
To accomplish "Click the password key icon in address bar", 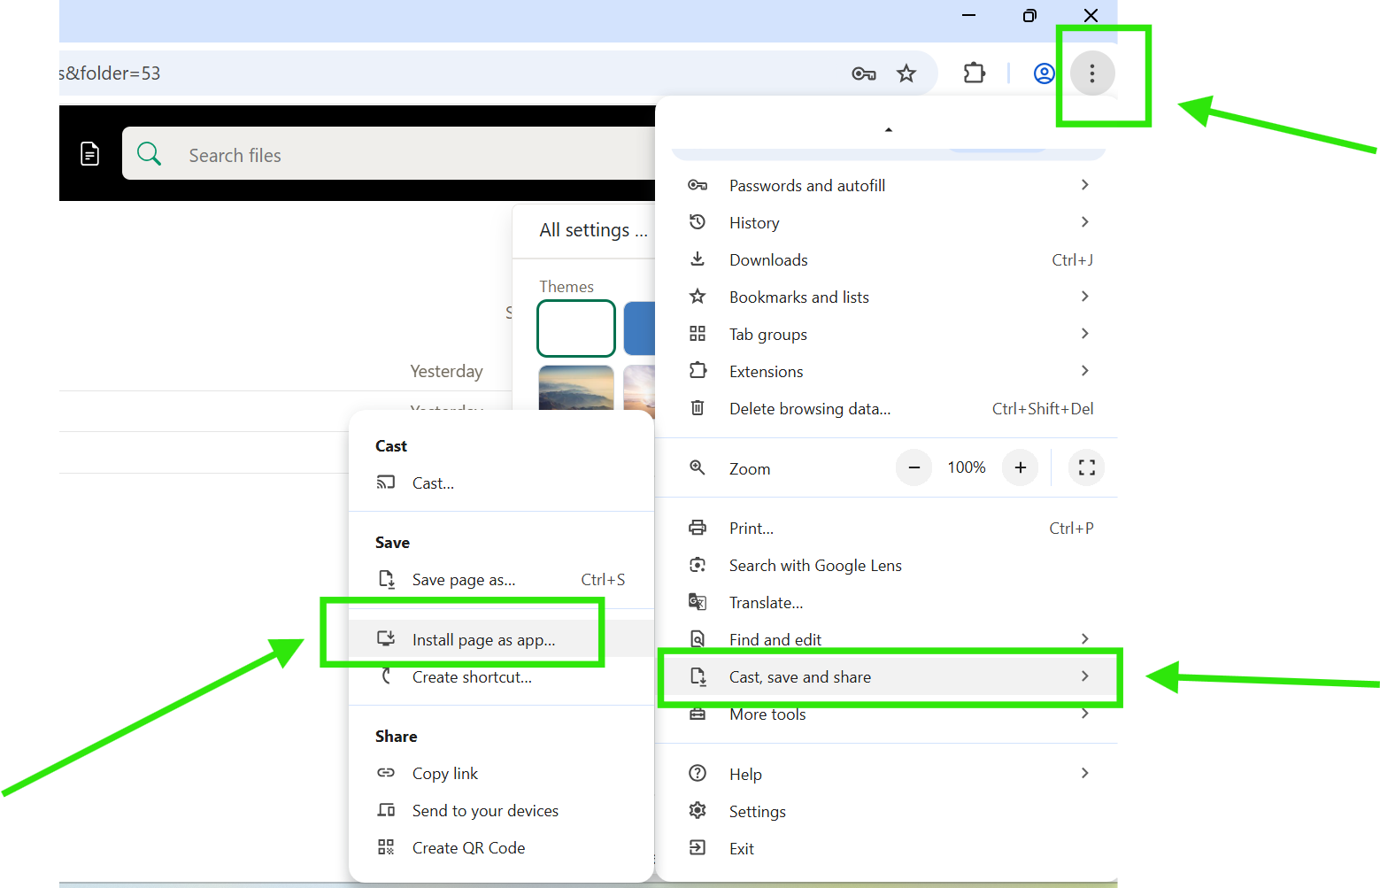I will (864, 73).
